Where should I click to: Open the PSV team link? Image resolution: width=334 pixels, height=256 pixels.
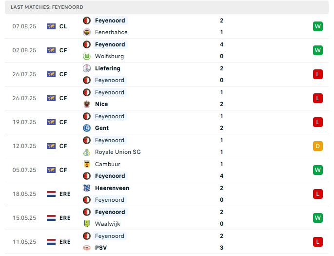point(101,248)
